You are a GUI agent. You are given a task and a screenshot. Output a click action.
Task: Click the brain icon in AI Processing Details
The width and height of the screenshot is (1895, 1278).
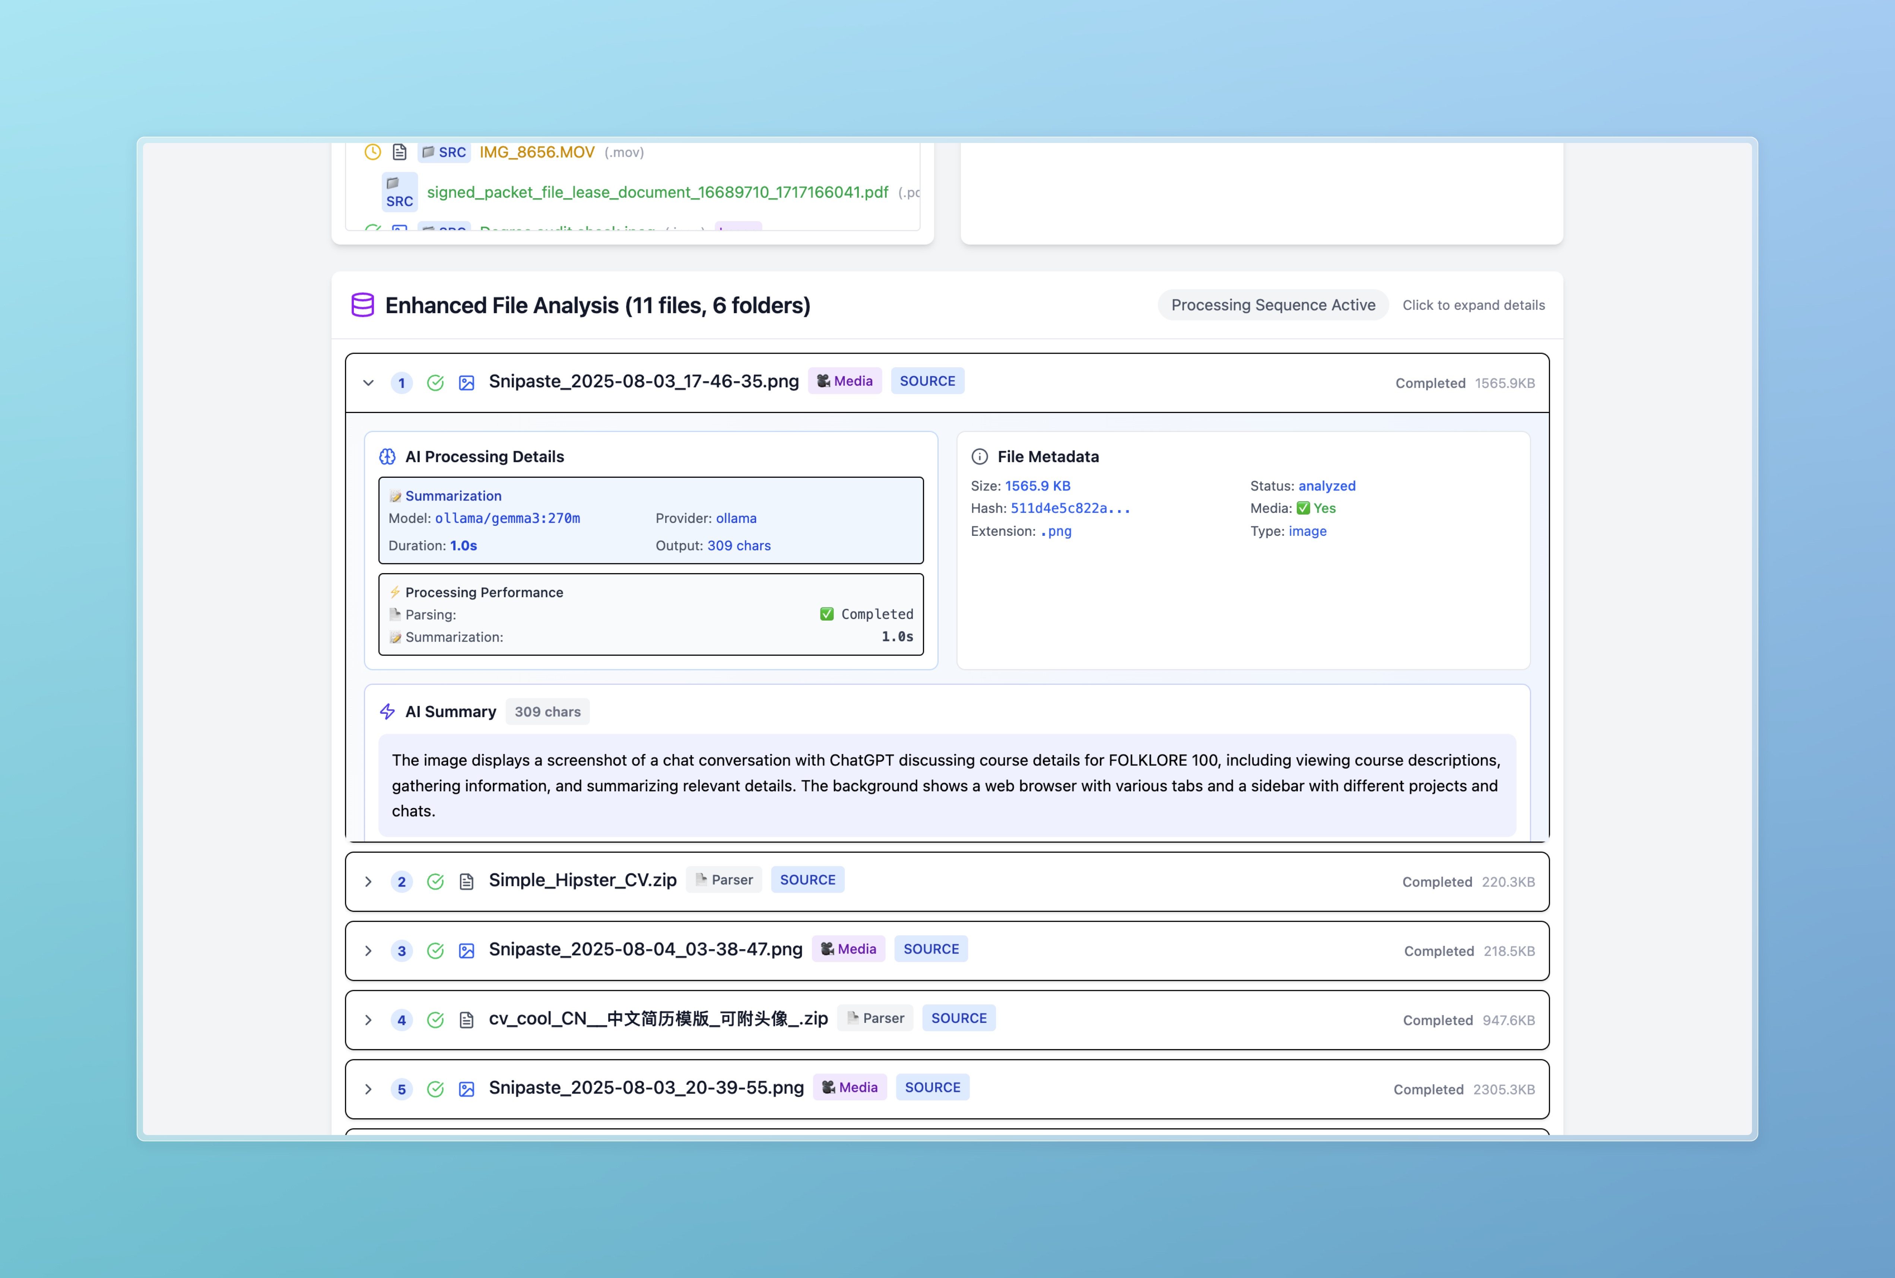click(x=387, y=457)
